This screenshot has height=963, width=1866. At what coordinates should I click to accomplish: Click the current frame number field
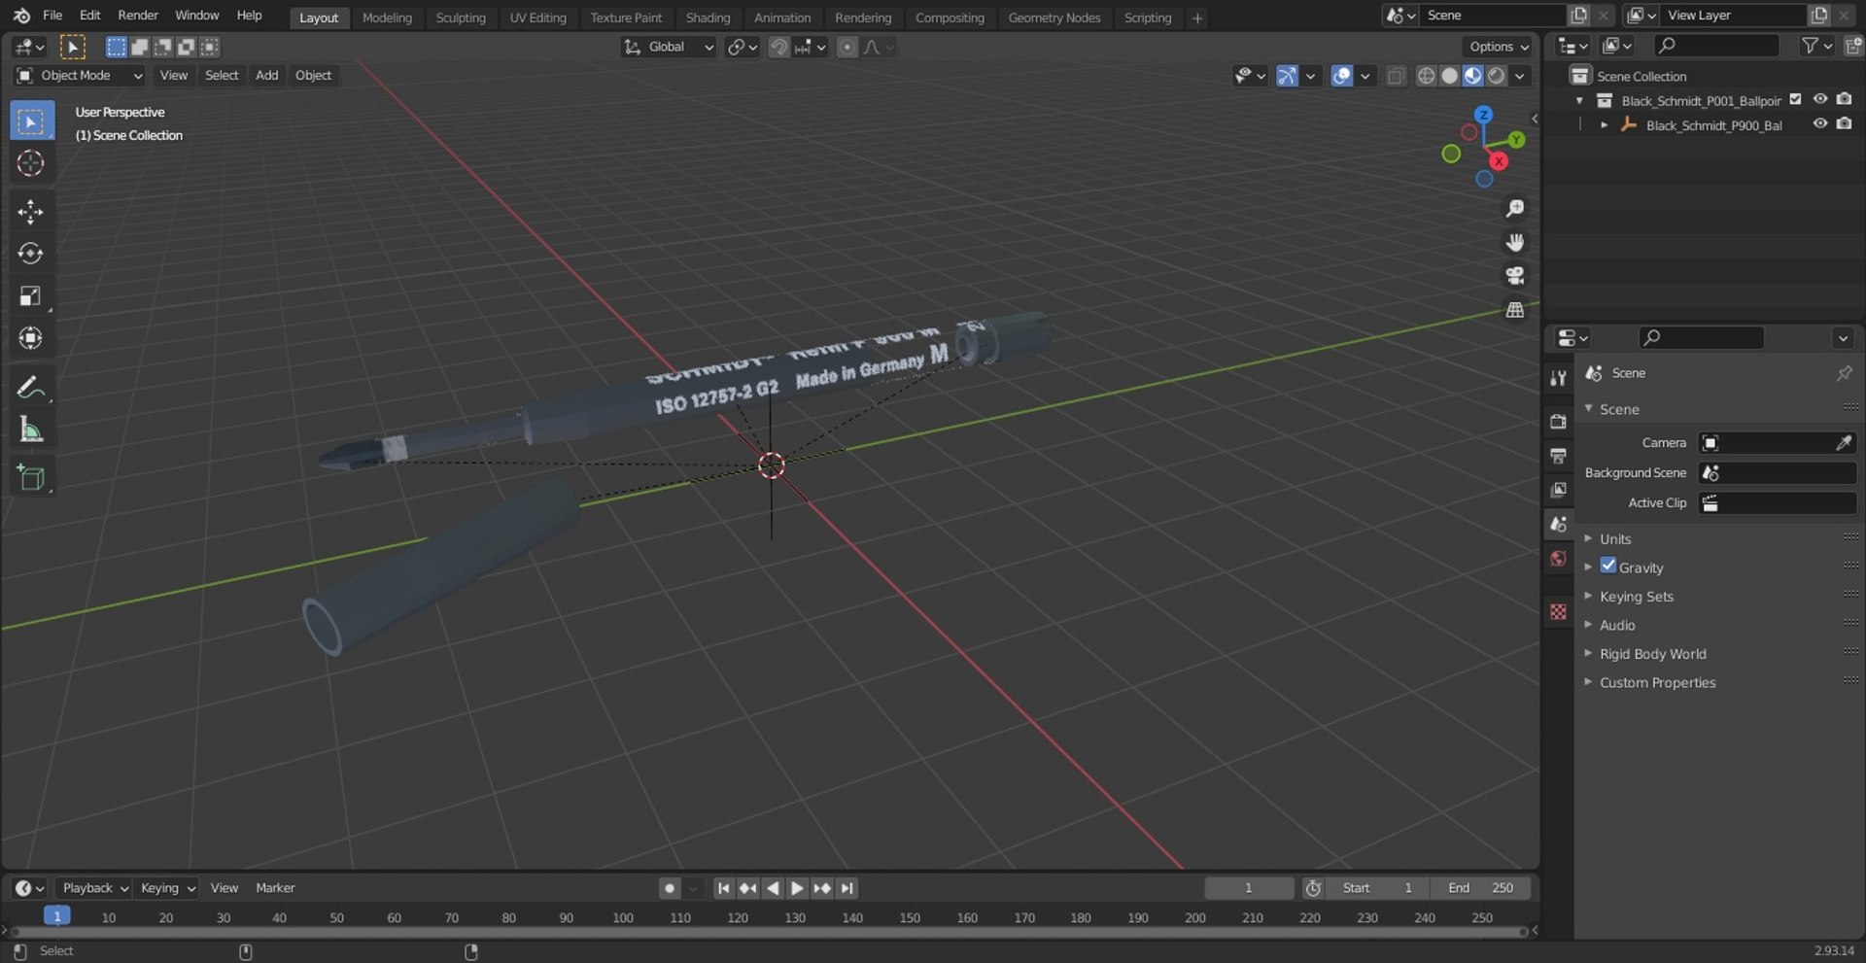(1249, 888)
